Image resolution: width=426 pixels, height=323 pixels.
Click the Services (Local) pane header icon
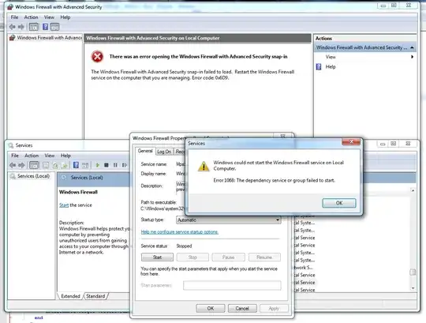point(64,178)
